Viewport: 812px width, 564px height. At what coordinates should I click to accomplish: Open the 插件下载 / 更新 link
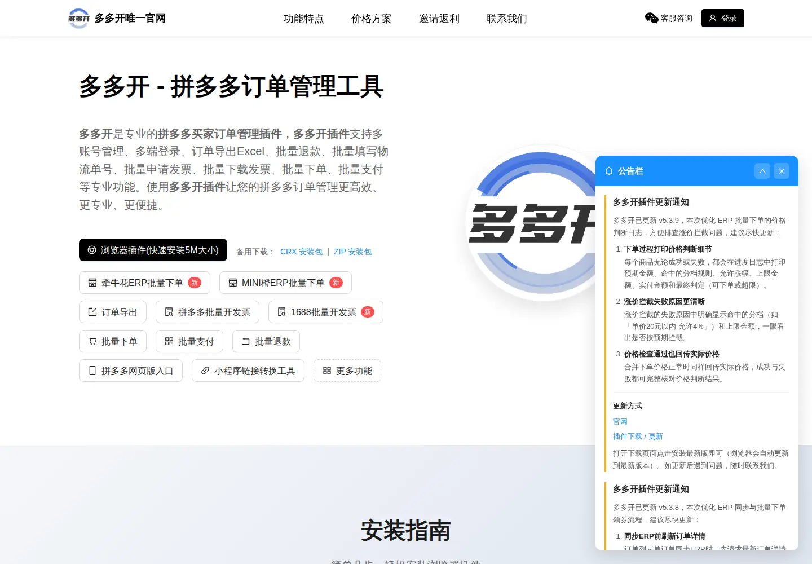(638, 437)
